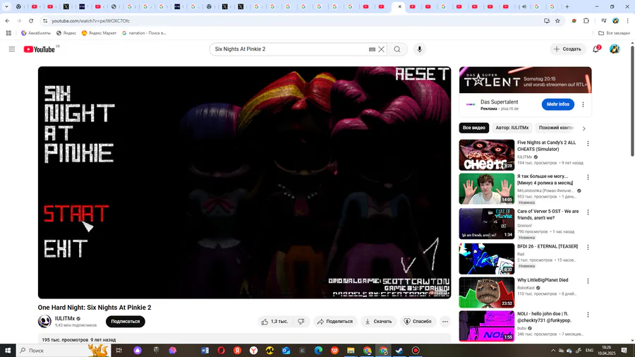Select the 'Похожий контент' filter chip
This screenshot has width=635, height=357.
point(557,128)
